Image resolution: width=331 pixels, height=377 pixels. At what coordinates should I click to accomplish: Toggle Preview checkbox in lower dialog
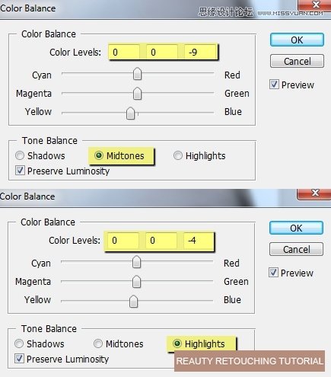tap(273, 273)
